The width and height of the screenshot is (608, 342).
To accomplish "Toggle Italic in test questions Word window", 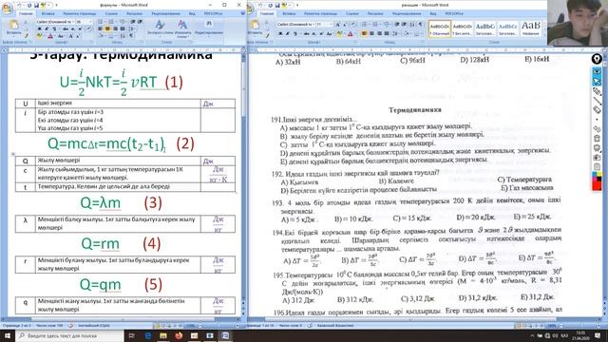I will [x=287, y=34].
